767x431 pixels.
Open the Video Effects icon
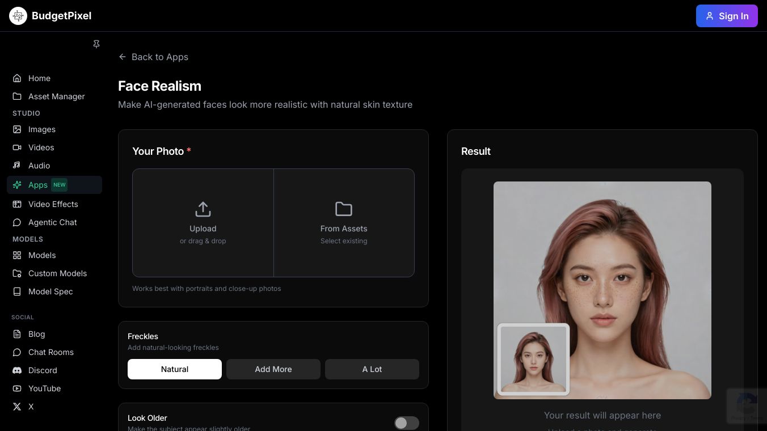click(18, 204)
